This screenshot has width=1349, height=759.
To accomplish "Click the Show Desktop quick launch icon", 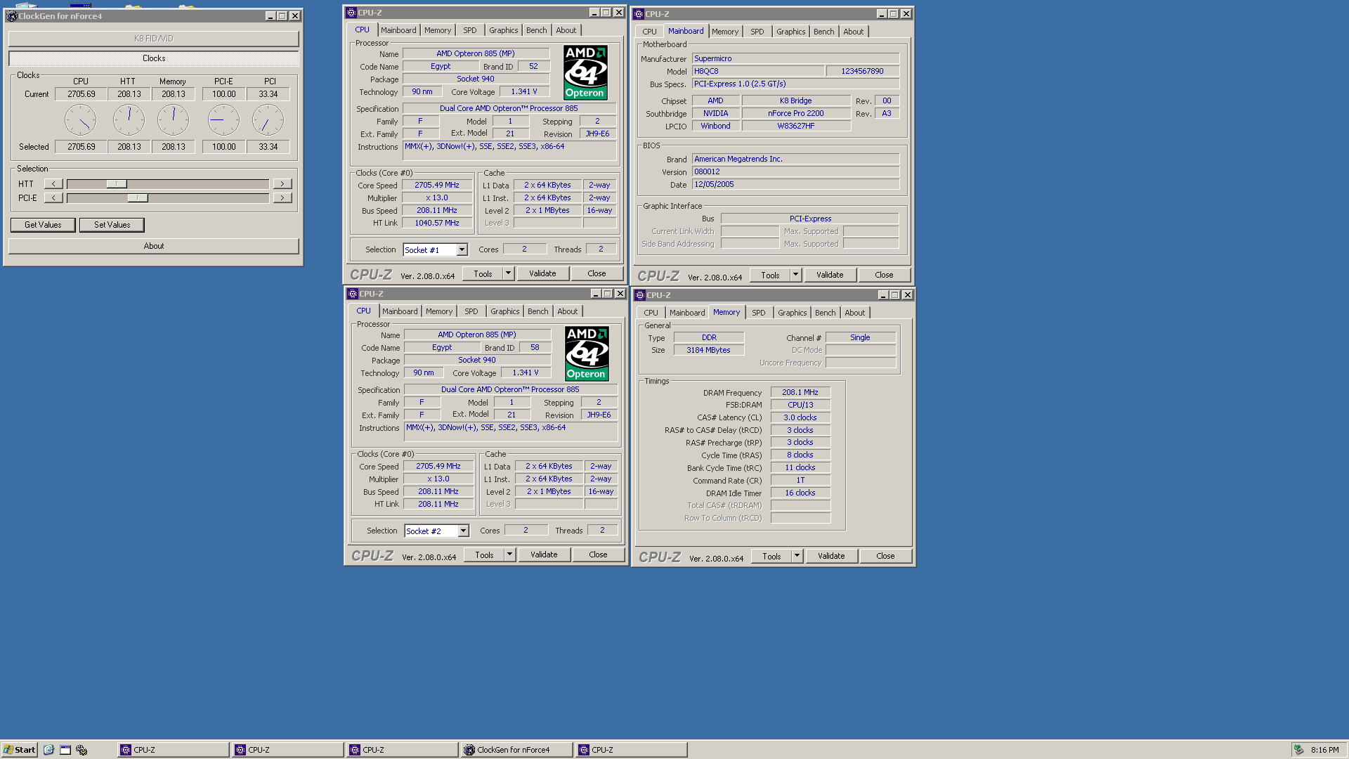I will (x=65, y=750).
